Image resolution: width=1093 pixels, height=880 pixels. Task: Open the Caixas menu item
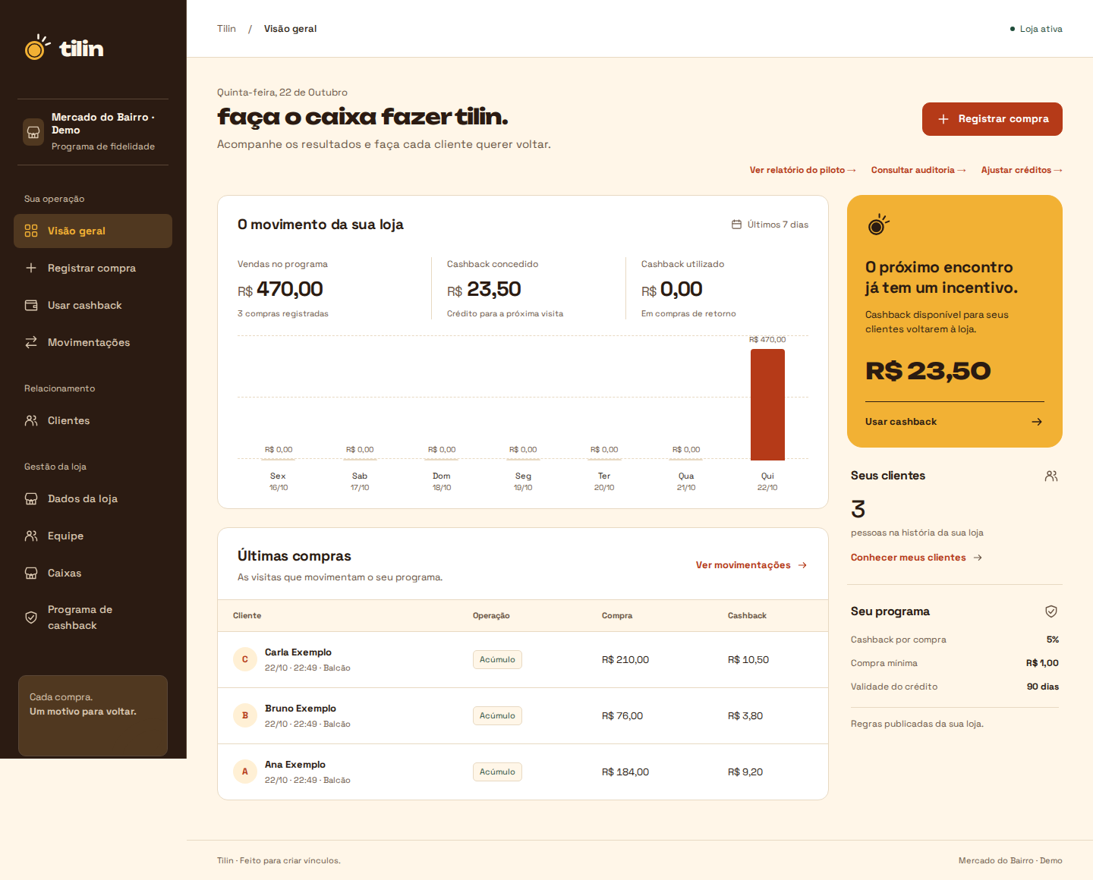click(x=93, y=573)
